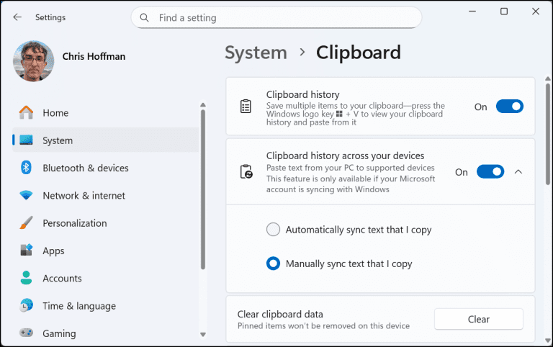
Task: Click the Home icon in sidebar
Action: point(27,113)
